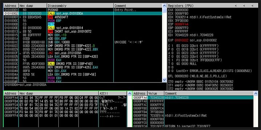Select stack row 0006FFA8 value FFFFFFFF
This screenshot has height=130, width=261.
[193, 101]
